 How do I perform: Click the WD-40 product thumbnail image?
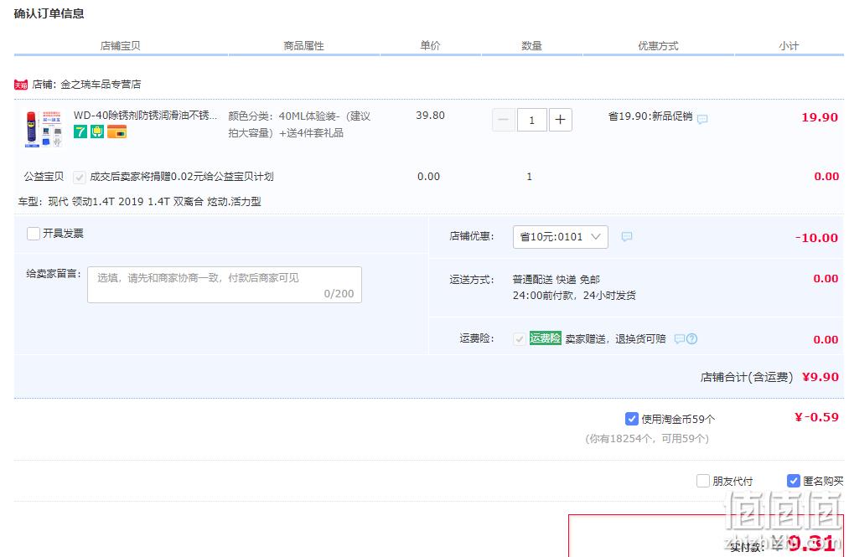[44, 128]
